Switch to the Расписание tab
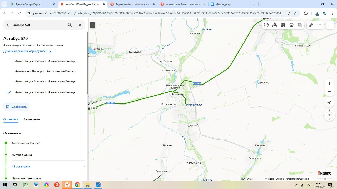The width and height of the screenshot is (337, 189). point(32,119)
